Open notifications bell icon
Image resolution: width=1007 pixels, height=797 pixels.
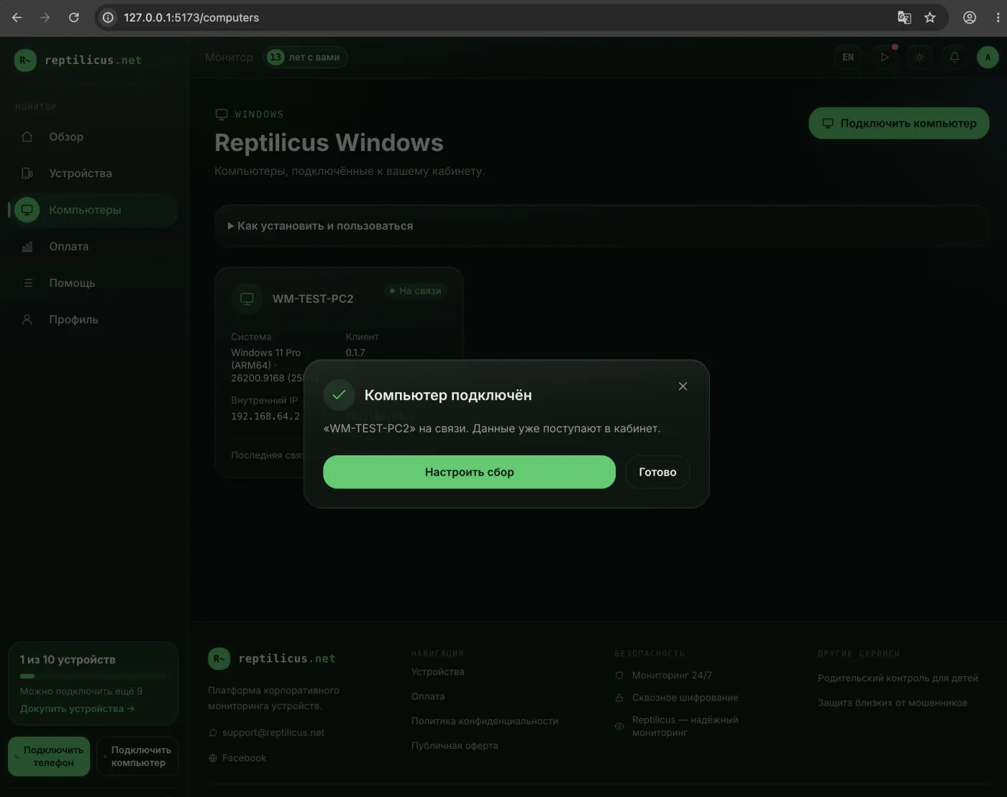954,57
